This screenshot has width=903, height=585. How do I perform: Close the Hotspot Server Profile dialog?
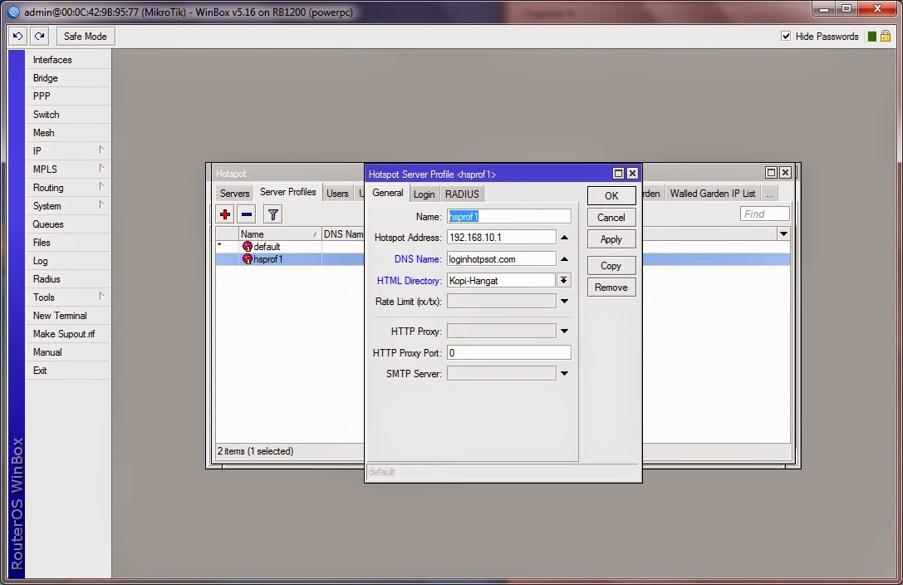click(632, 174)
